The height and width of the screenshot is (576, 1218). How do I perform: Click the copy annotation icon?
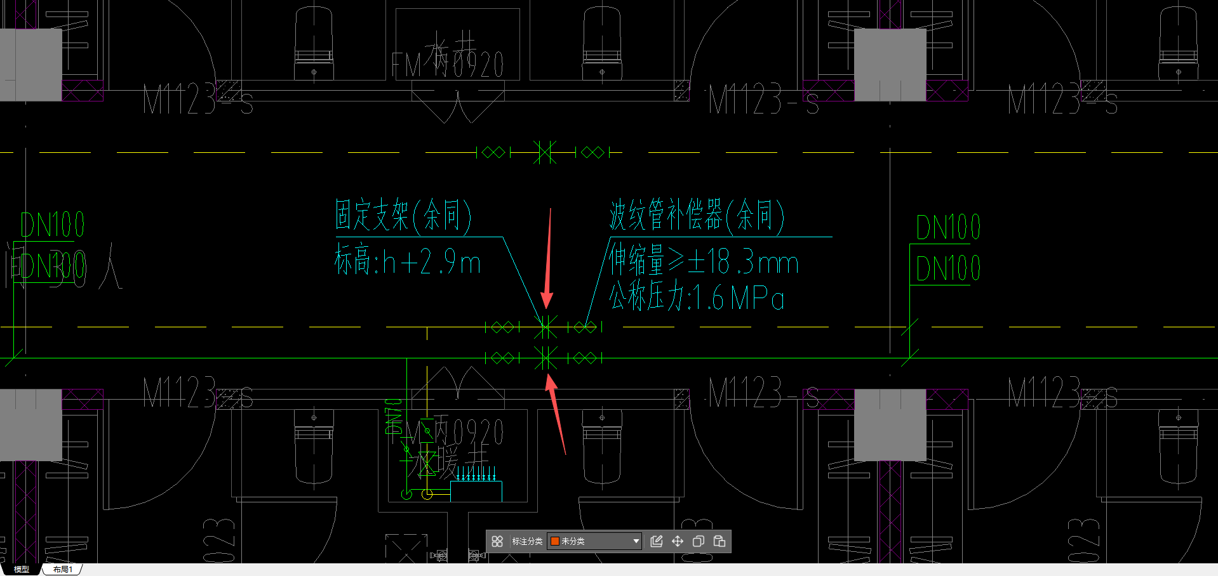pos(698,541)
